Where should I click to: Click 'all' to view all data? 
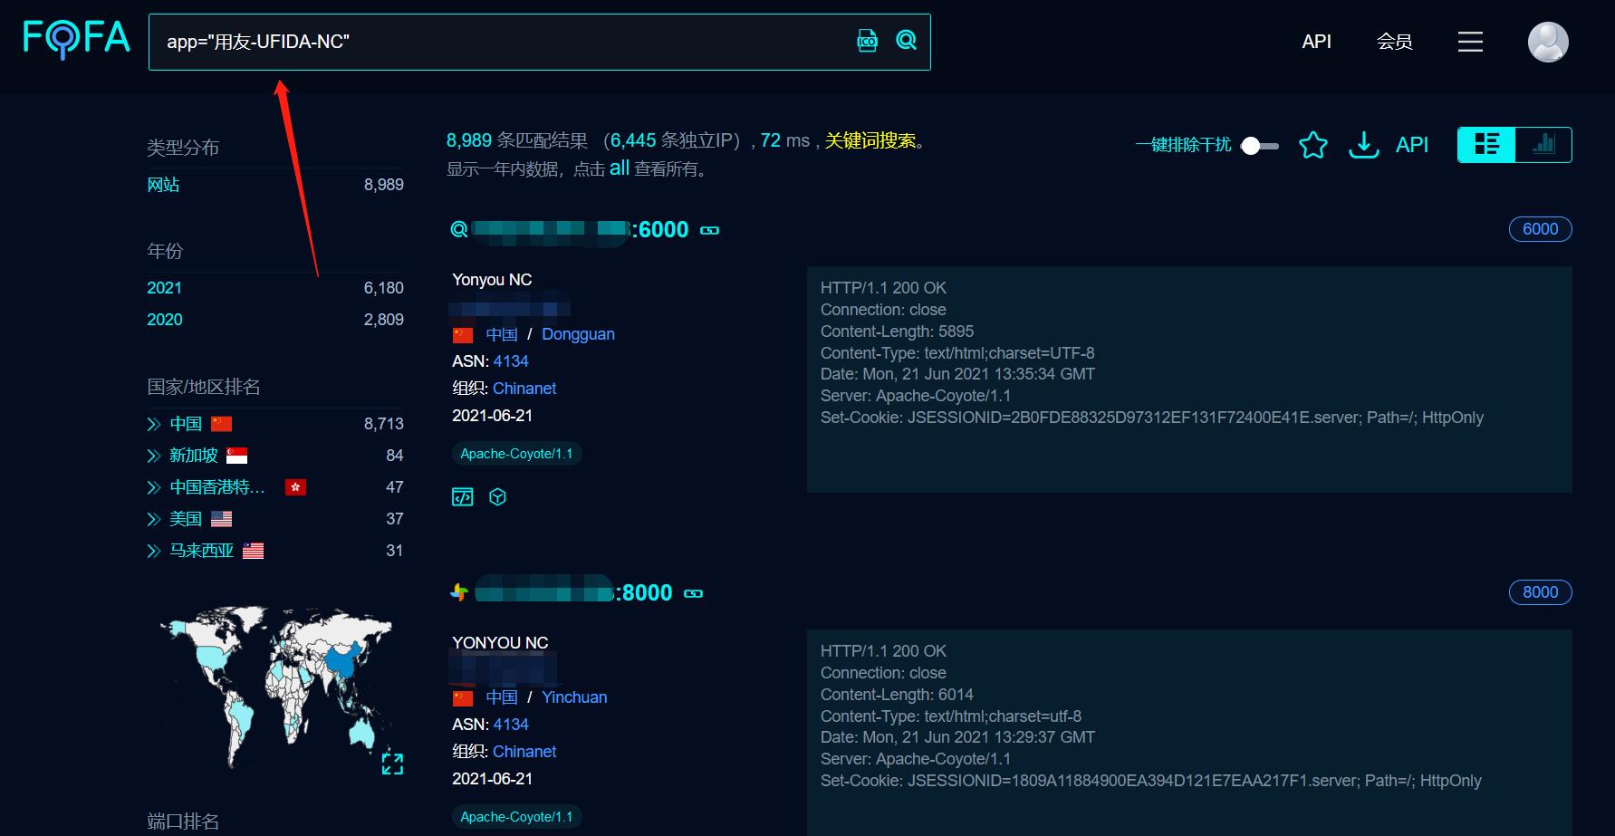pyautogui.click(x=619, y=168)
